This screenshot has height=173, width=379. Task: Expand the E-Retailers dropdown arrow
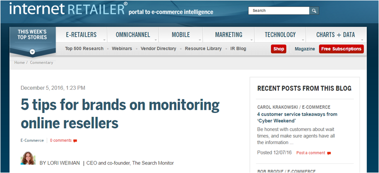click(105, 40)
